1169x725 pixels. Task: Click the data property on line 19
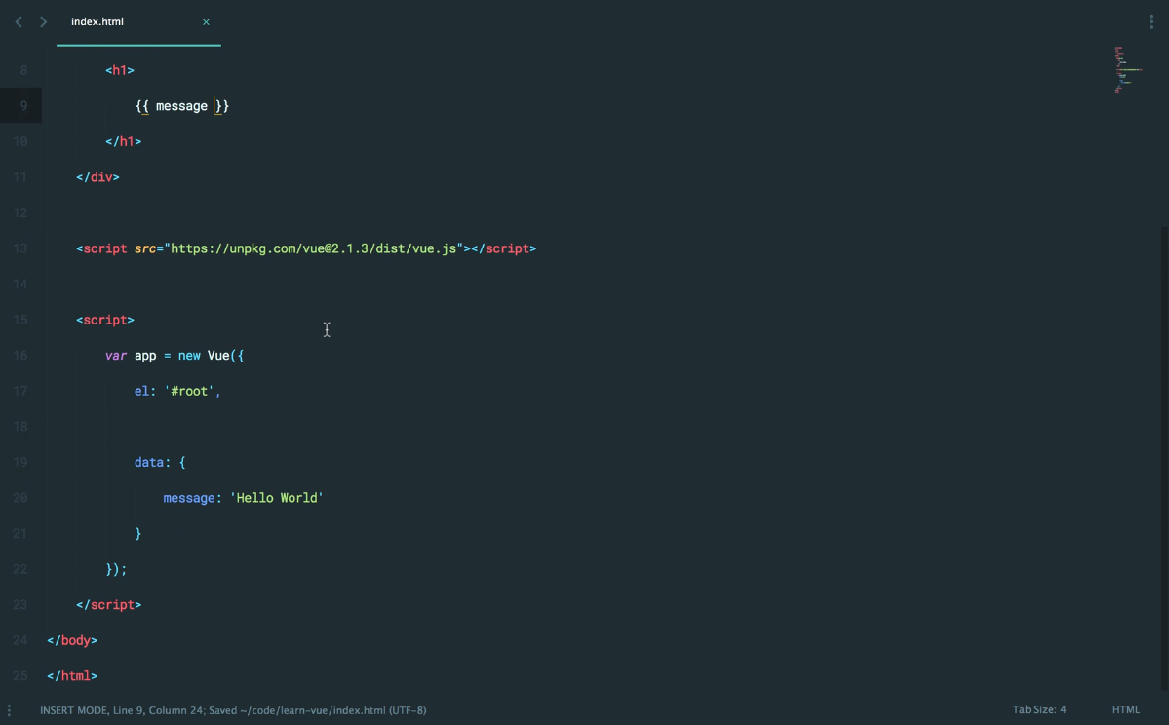click(149, 462)
